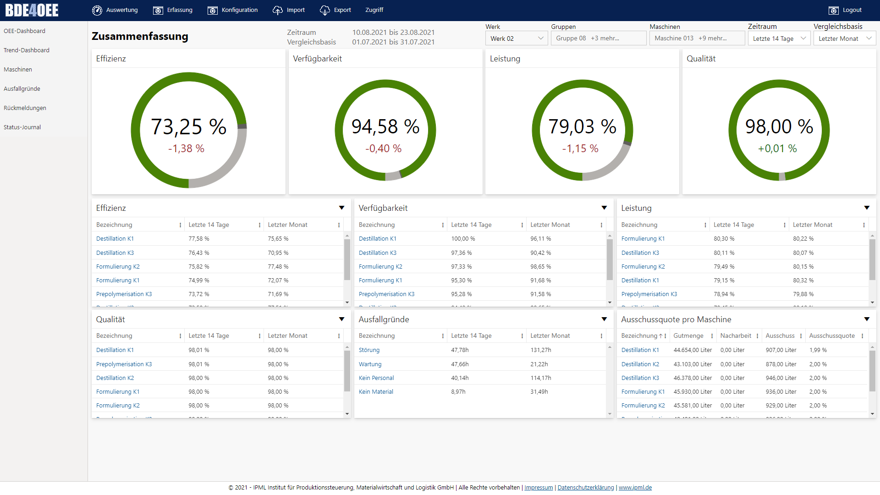Open Bezeichnung column menu in Ausfallgründe table

click(x=443, y=336)
